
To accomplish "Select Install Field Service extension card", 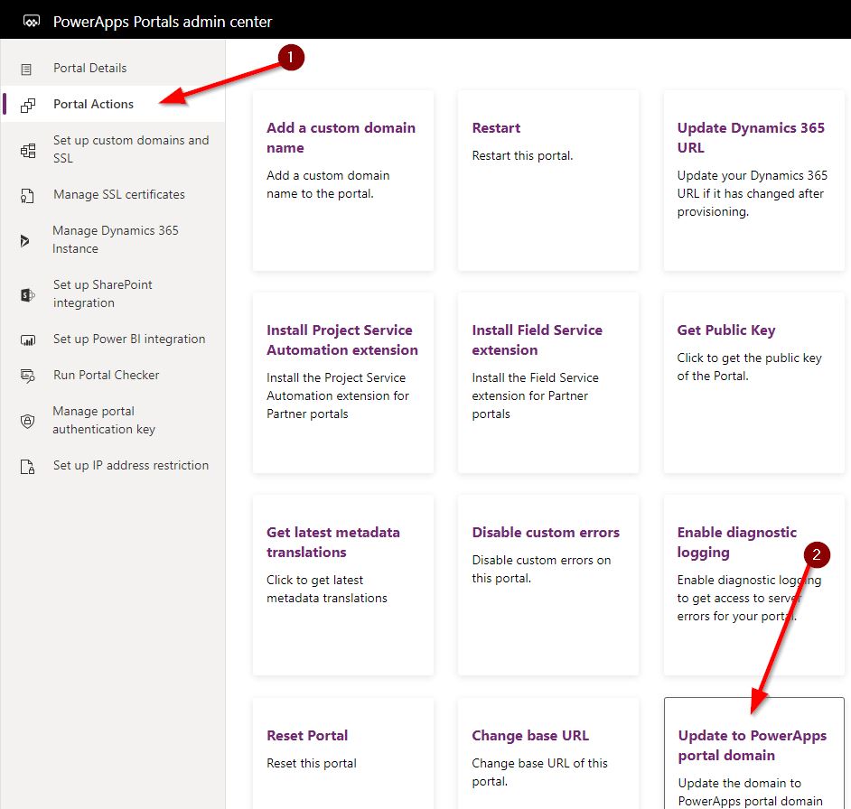I will point(548,383).
